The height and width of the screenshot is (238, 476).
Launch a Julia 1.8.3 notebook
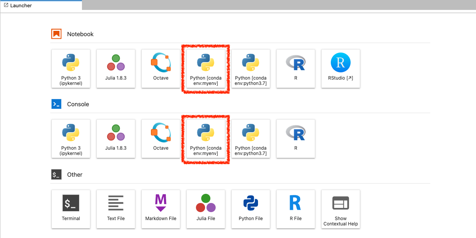pos(116,69)
